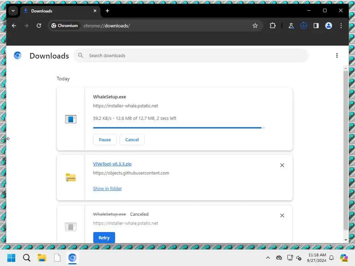
Task: Click the 'https://objects.githubusercontent.com' URL text
Action: (x=131, y=173)
